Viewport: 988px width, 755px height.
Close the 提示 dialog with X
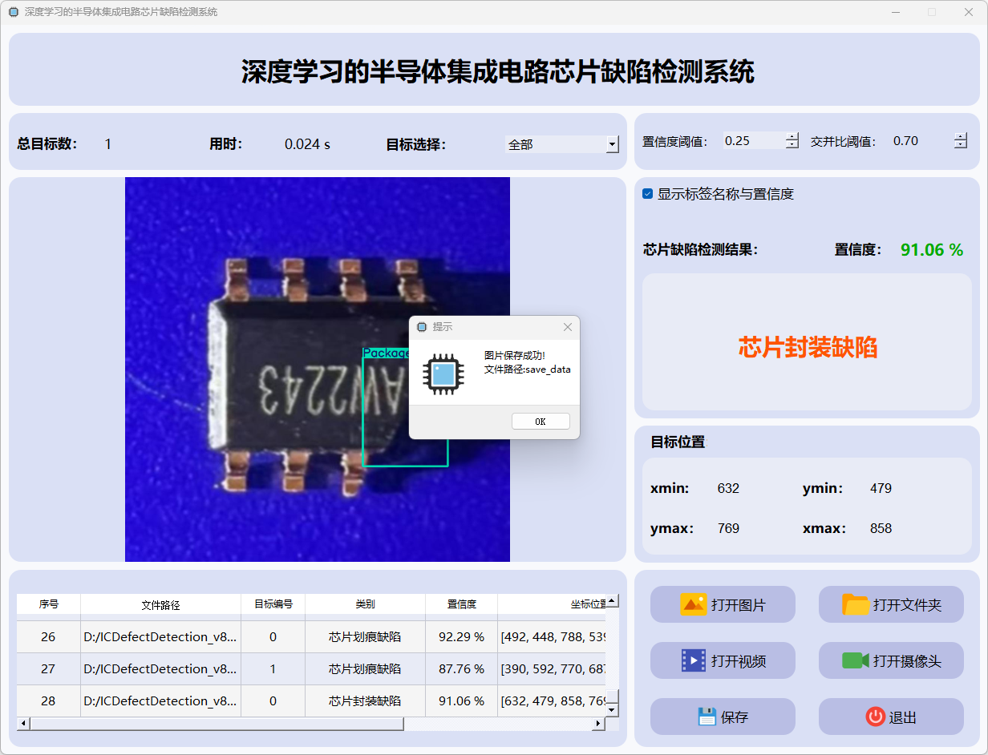click(568, 327)
